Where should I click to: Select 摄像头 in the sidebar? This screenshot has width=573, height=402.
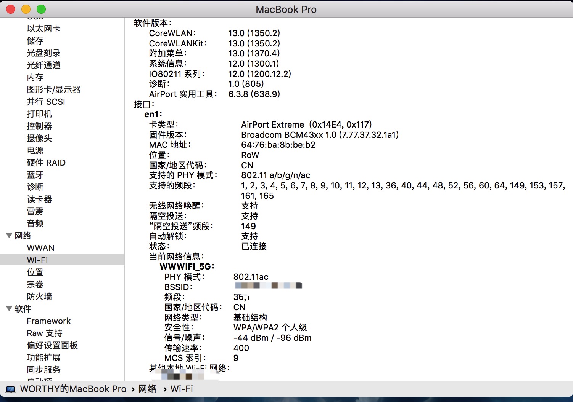[x=39, y=138]
